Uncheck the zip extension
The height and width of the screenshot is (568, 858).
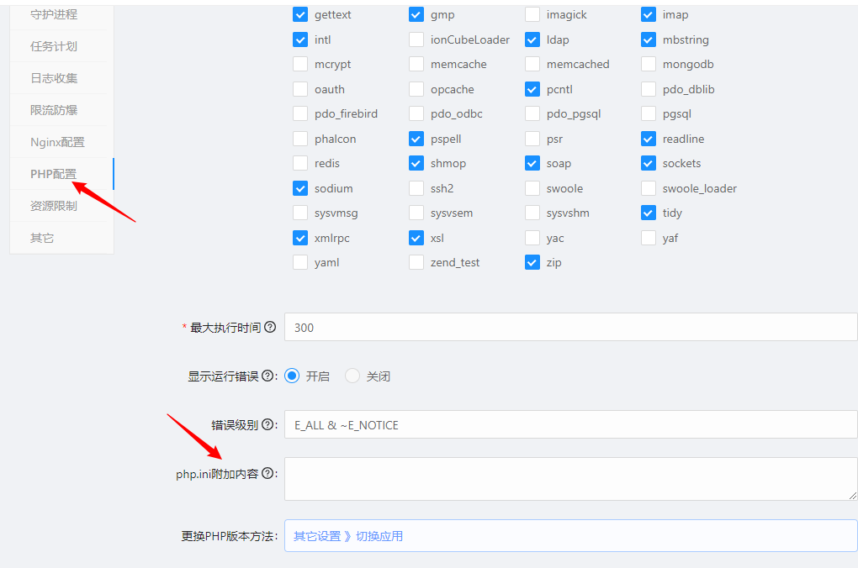coord(532,263)
